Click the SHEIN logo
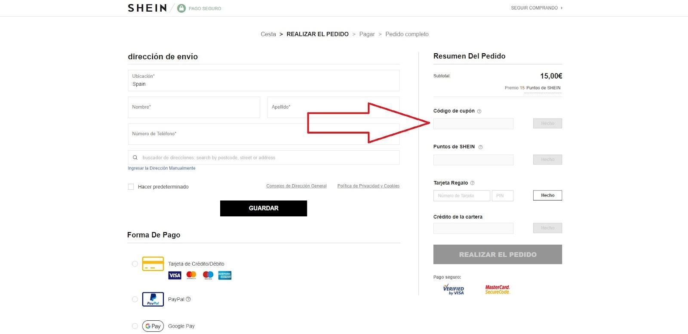 point(147,8)
